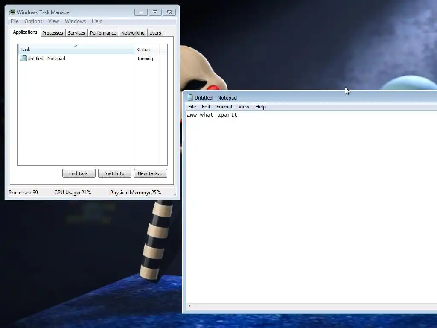Open Notepad Edit menu
The image size is (437, 328).
click(206, 107)
